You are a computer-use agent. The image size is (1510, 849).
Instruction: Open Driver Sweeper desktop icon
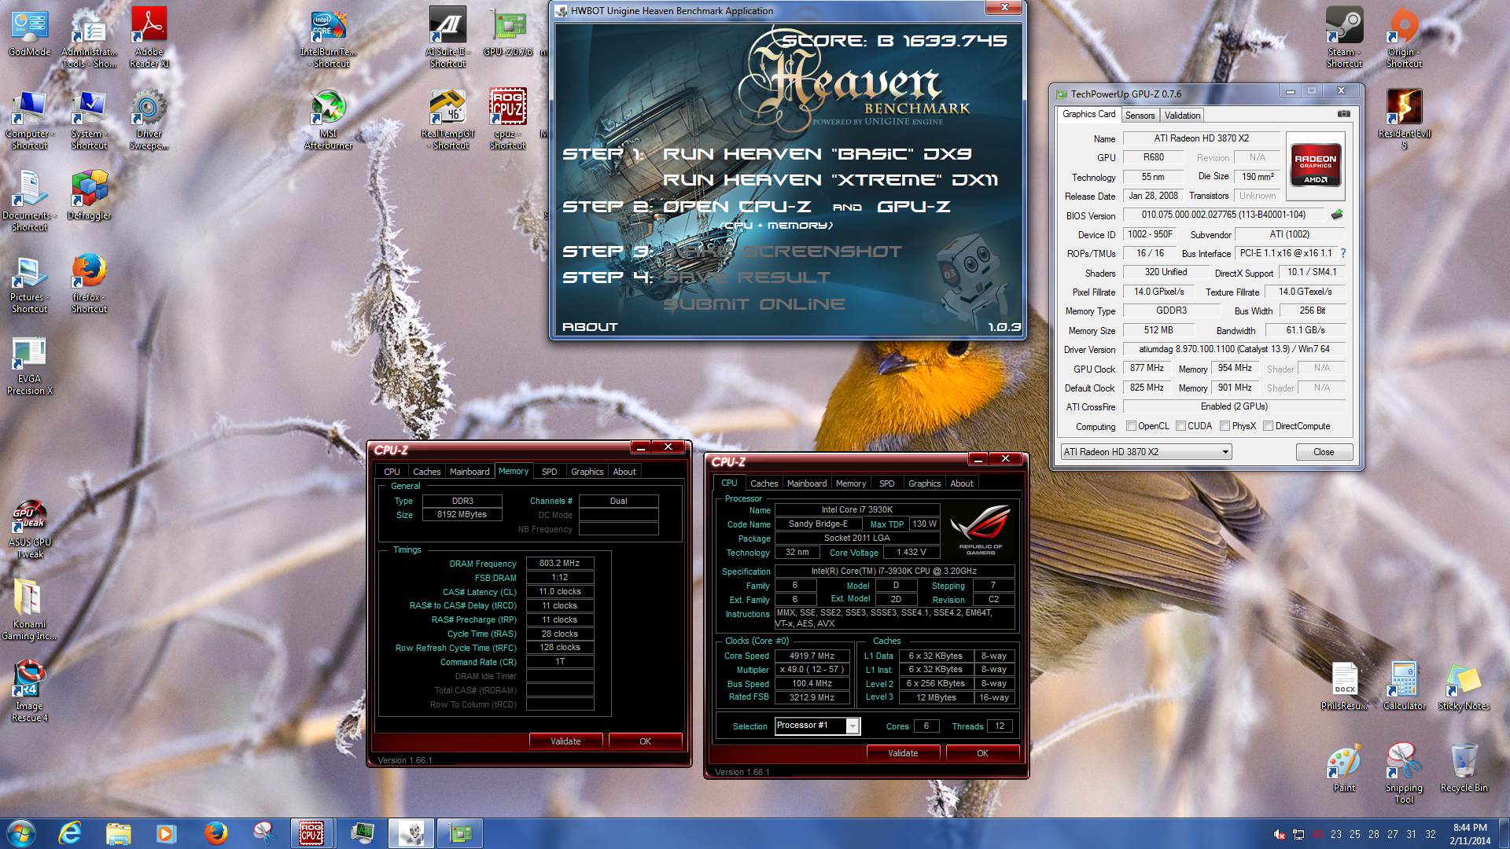click(149, 120)
